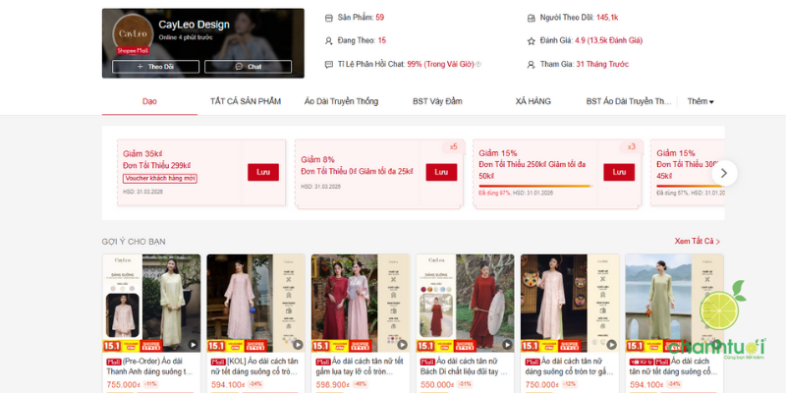This screenshot has width=786, height=393.
Task: Follow the shop with Theo Dõi button
Action: pos(154,67)
